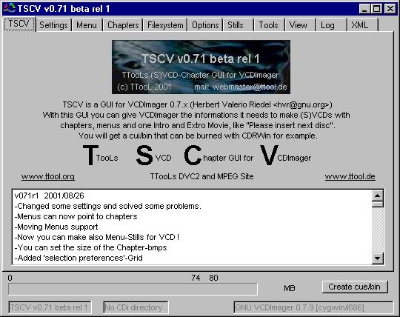This screenshot has width=400, height=317.
Task: Open the Log tab
Action: tap(331, 25)
